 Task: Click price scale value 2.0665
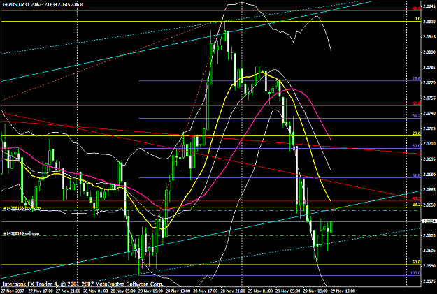(x=429, y=189)
